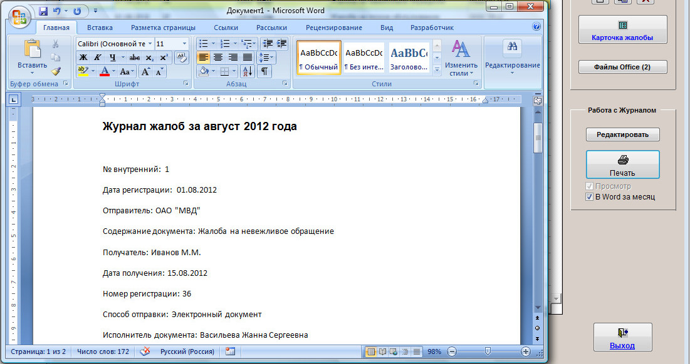Viewport: 690px width, 364px height.
Task: Switch to Web Layout view
Action: (394, 351)
